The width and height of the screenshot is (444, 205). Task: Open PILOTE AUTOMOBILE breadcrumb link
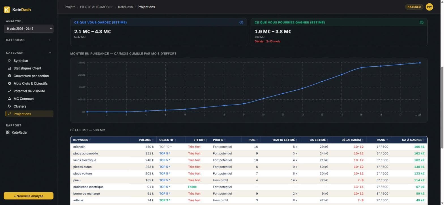(97, 7)
